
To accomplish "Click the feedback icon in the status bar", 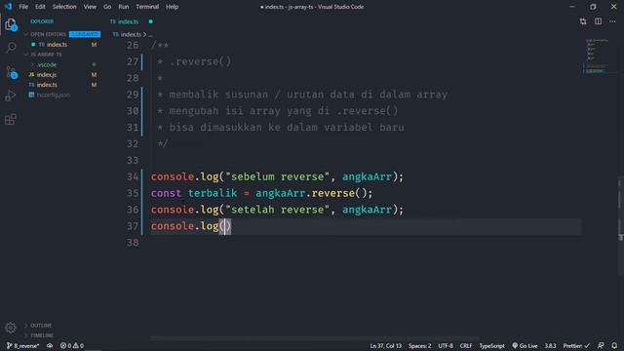I will (601, 346).
